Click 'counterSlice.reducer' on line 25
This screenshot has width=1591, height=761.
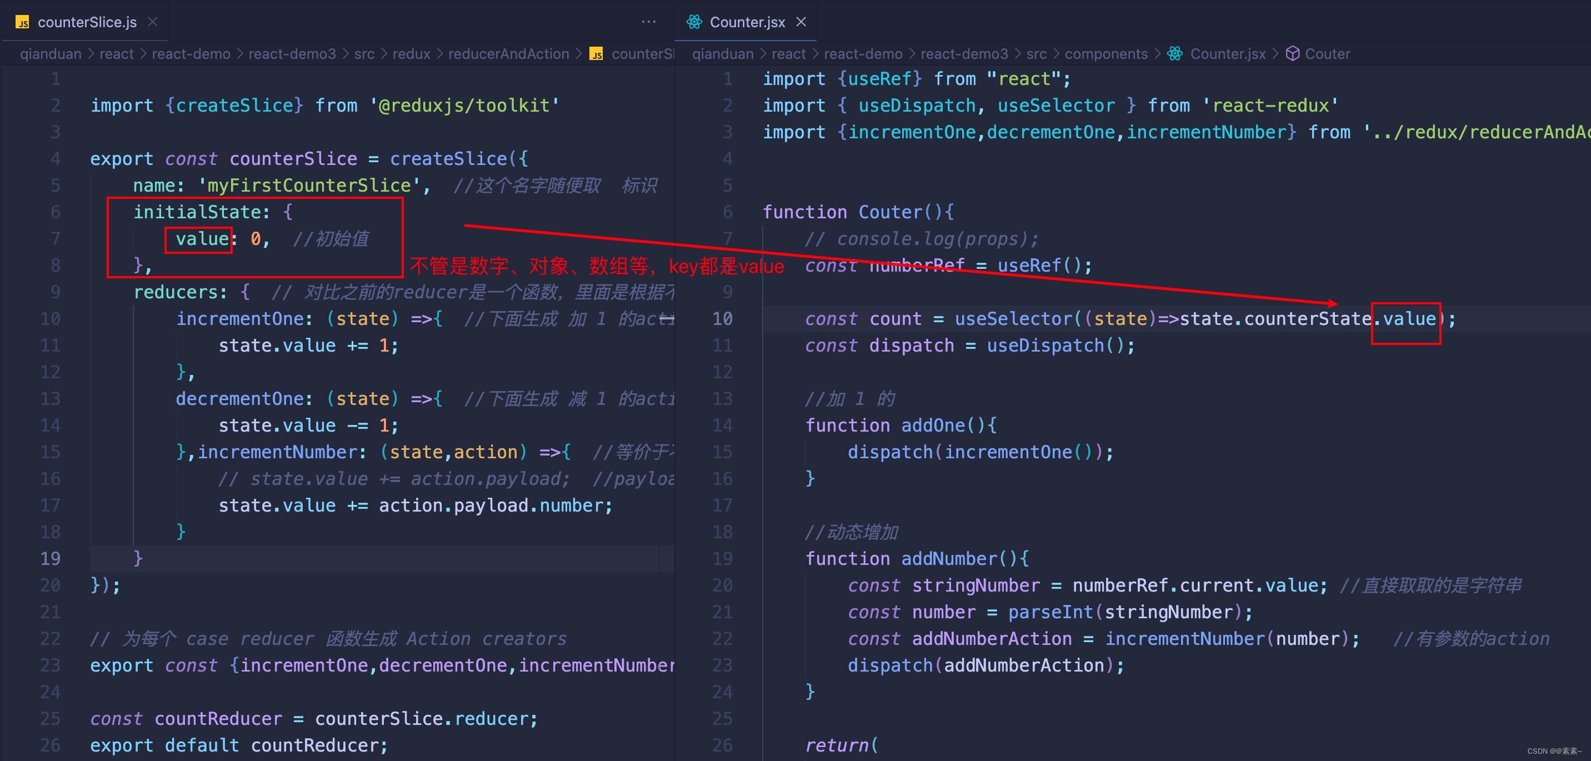(x=421, y=718)
